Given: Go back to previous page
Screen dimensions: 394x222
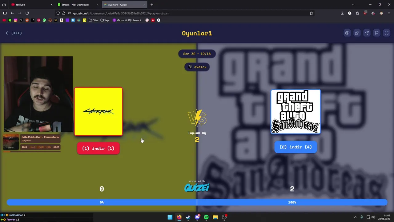Looking at the screenshot, I should [12, 13].
